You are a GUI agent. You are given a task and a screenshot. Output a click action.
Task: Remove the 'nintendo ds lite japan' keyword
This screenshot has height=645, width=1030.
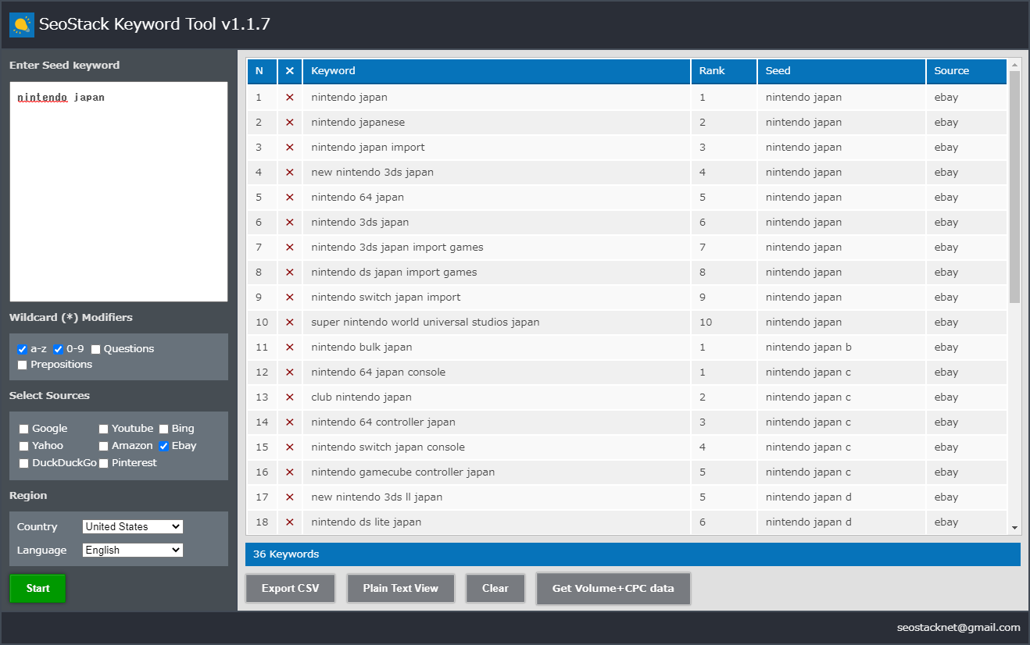coord(289,522)
